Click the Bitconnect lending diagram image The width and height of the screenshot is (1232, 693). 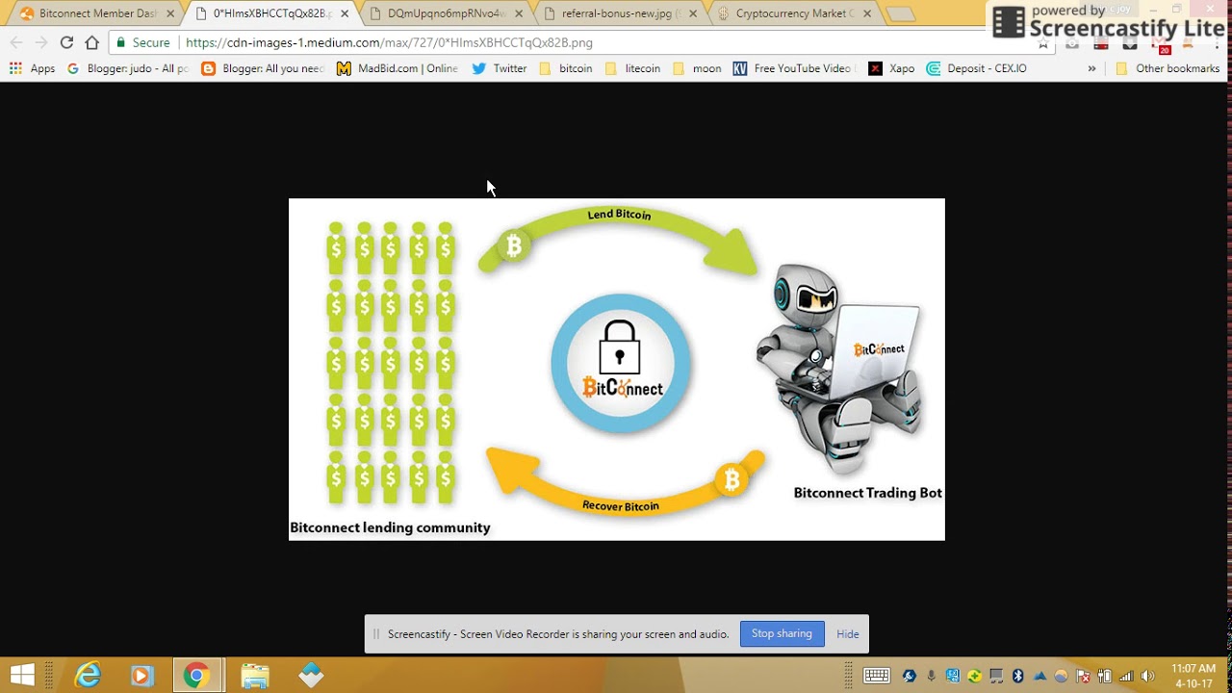click(x=617, y=370)
